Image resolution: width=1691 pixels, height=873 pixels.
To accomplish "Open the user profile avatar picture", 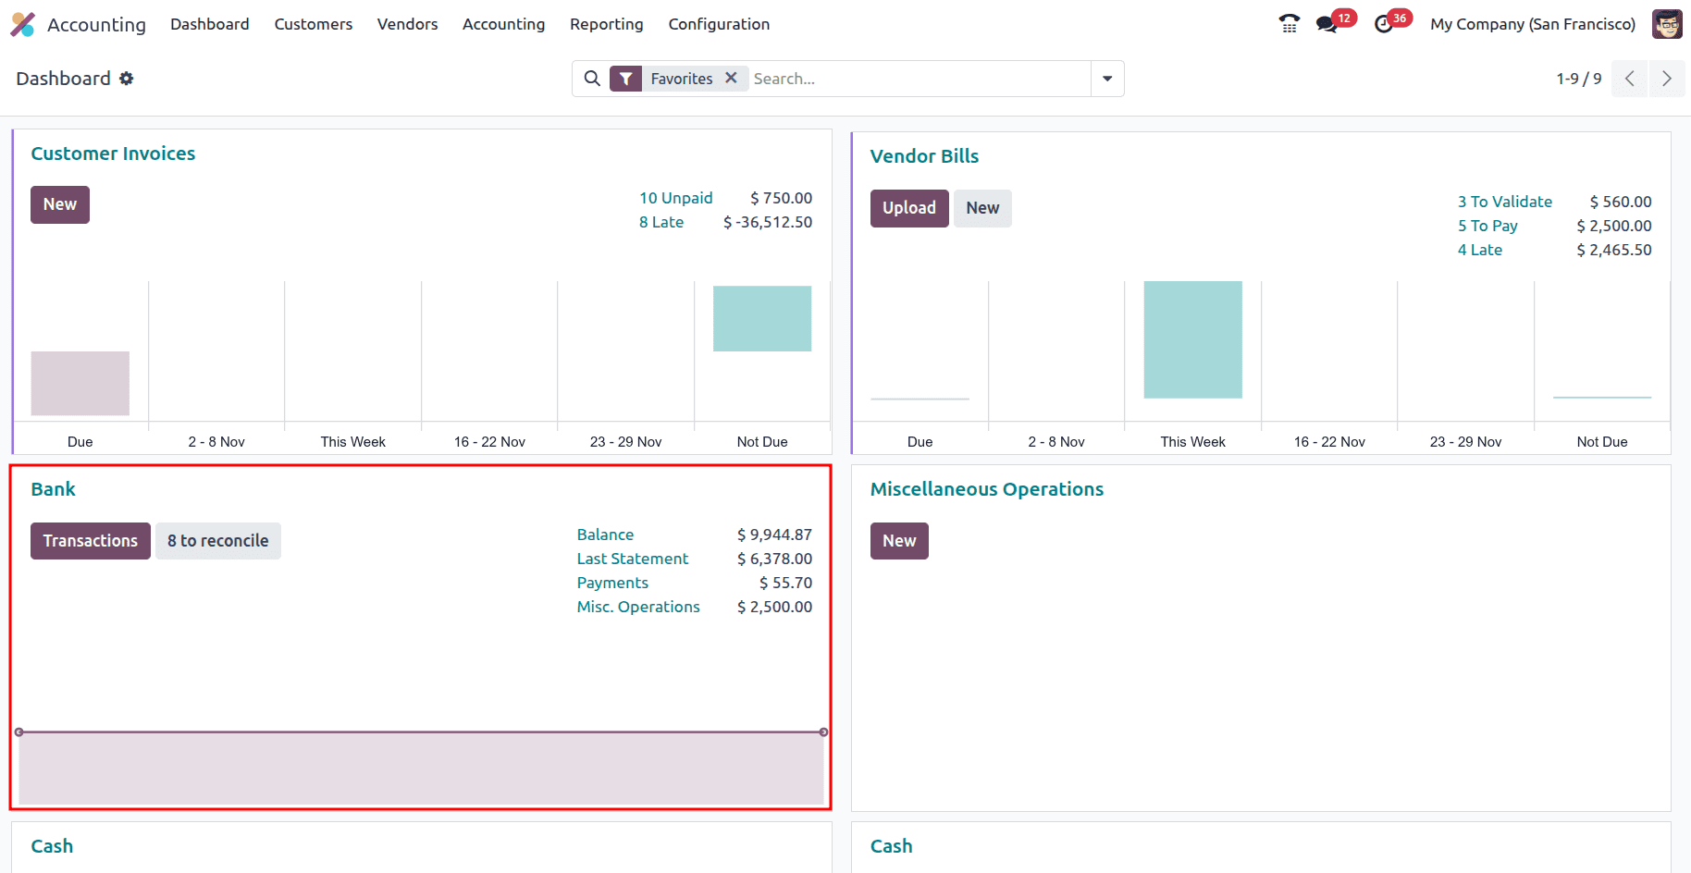I will tap(1666, 24).
